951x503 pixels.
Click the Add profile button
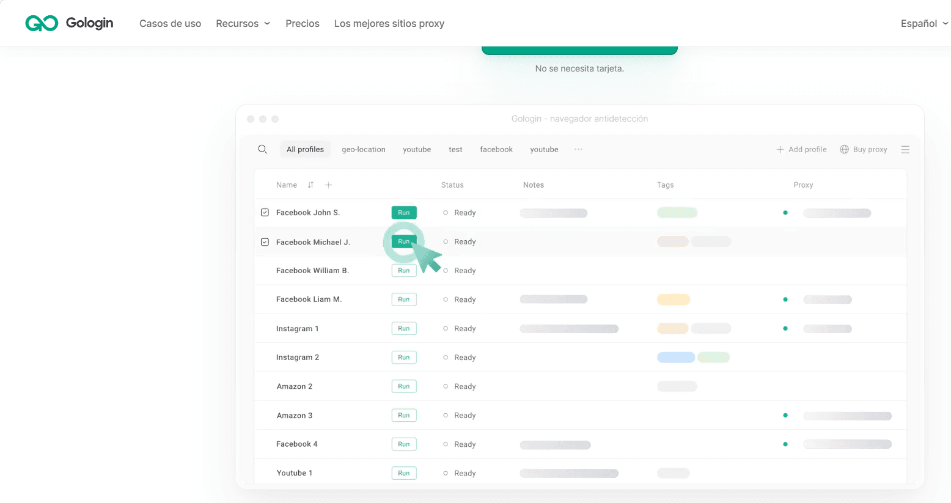tap(801, 149)
